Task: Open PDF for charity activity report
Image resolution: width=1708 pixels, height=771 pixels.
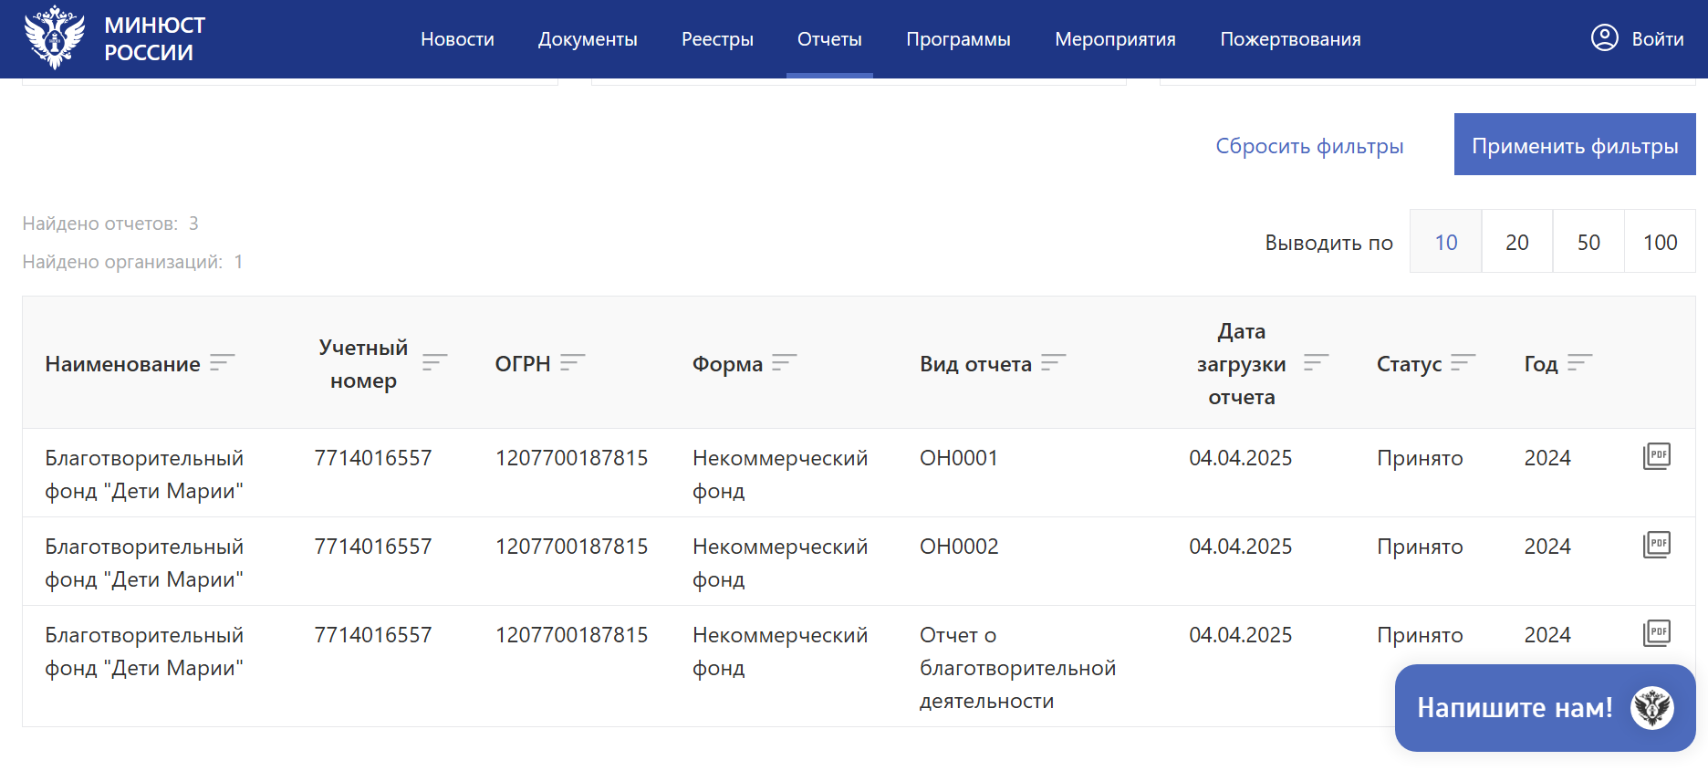Action: click(x=1656, y=633)
